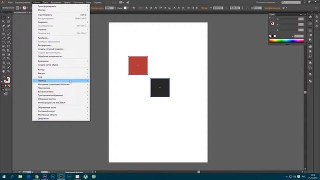Viewport: 320px width, 180px height.
Task: Select the Rectangle tool
Action: [3, 34]
